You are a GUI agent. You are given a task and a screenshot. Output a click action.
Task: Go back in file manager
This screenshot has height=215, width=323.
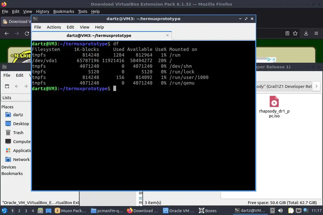17,87
